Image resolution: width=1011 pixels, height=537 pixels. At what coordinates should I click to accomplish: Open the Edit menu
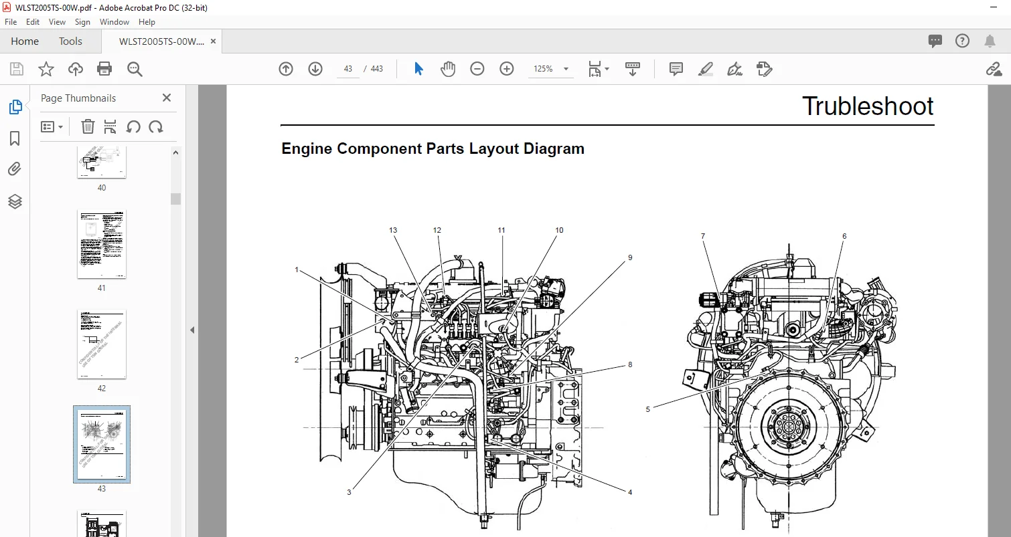pos(33,22)
